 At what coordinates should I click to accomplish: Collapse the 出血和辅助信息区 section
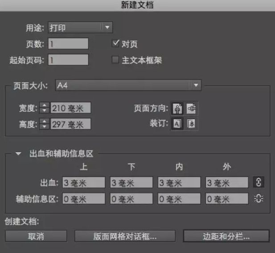coord(18,154)
